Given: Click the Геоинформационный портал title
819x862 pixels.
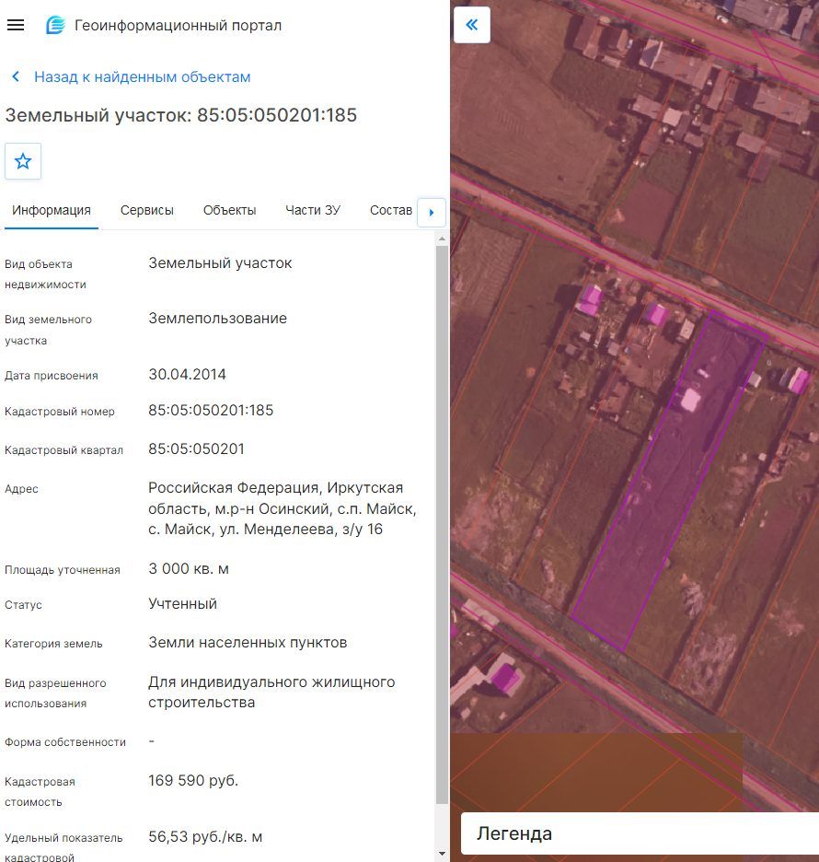Looking at the screenshot, I should coord(178,25).
